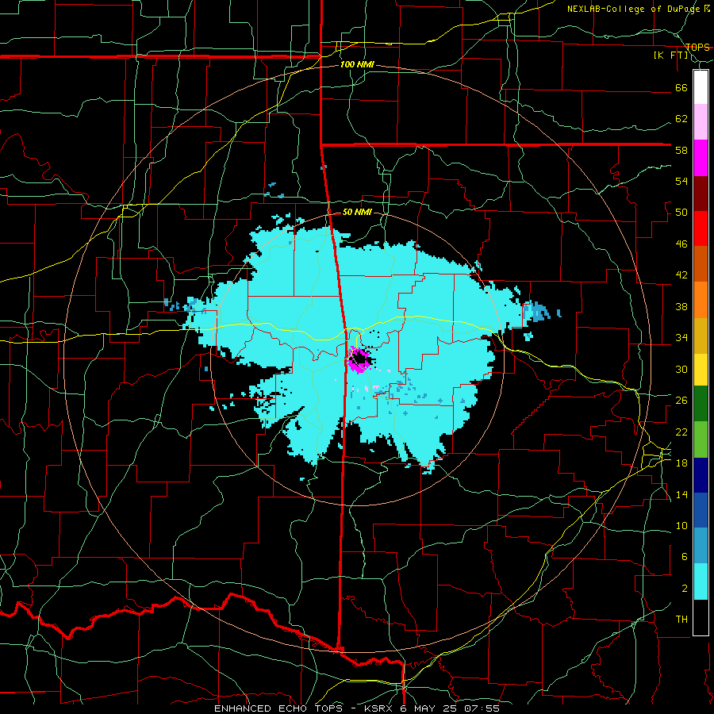Click the 2 value on the scale
This screenshot has width=714, height=714.
coord(684,589)
